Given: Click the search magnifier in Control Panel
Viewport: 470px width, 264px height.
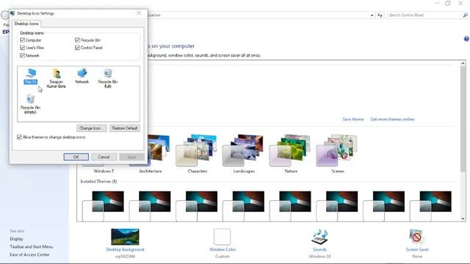Looking at the screenshot, I should click(465, 15).
